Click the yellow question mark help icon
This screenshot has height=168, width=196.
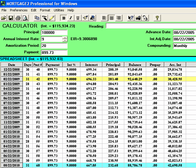157,18
